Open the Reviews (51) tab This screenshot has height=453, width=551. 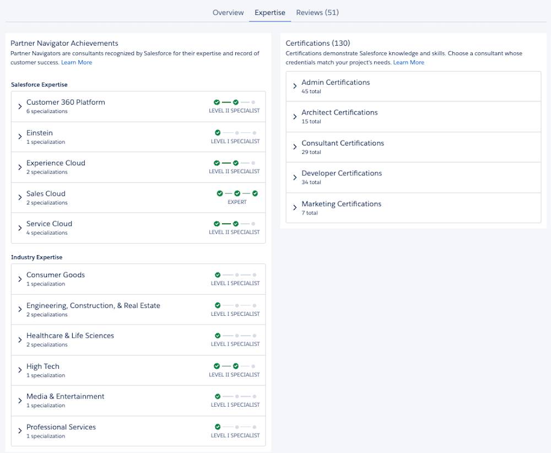(317, 13)
